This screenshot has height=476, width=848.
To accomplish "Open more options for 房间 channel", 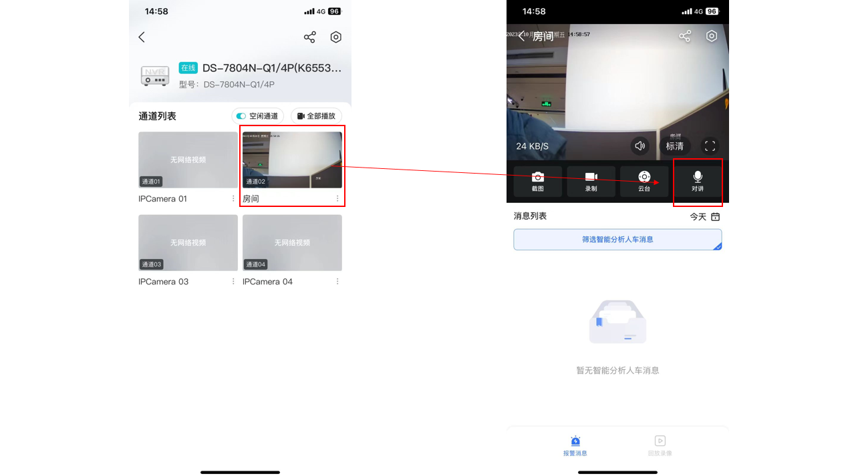I will pyautogui.click(x=337, y=199).
